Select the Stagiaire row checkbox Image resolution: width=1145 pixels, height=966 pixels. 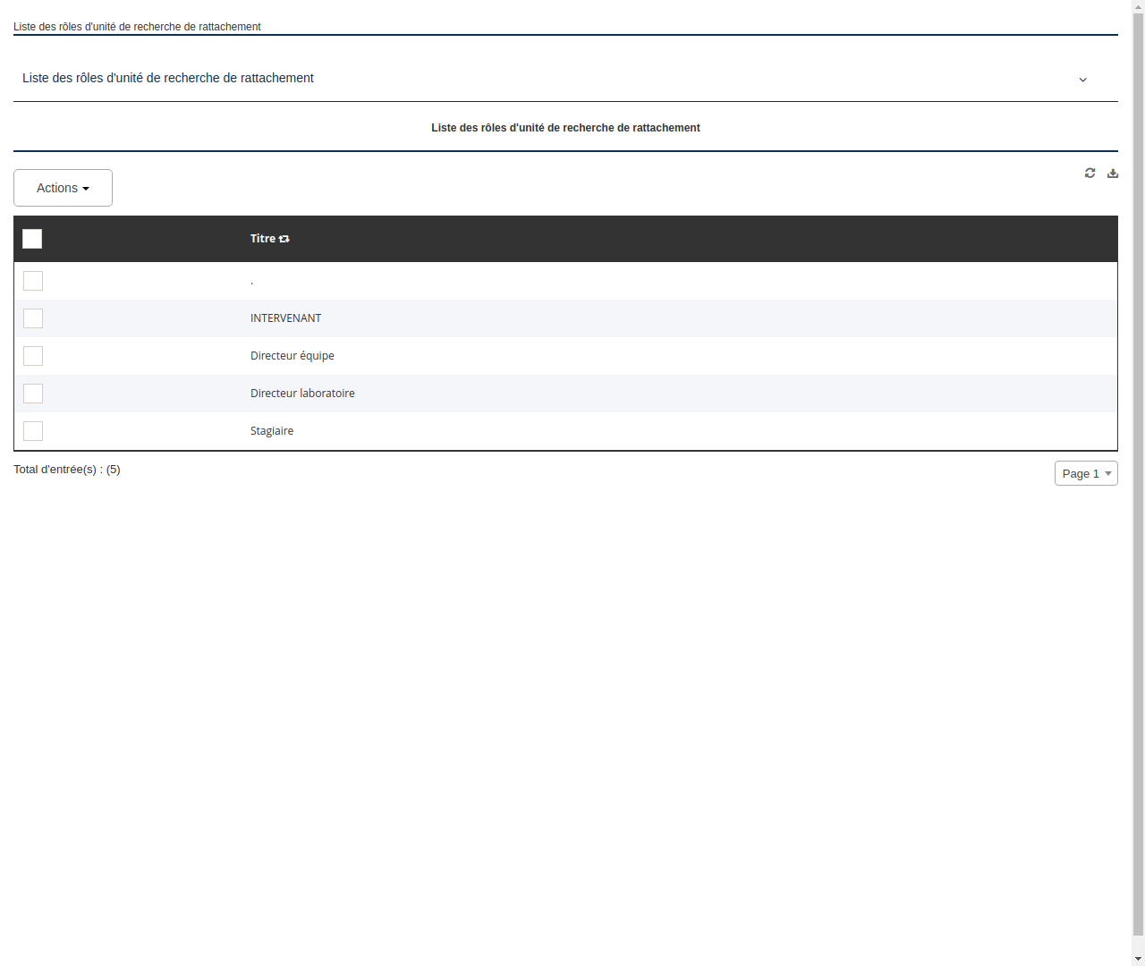33,431
